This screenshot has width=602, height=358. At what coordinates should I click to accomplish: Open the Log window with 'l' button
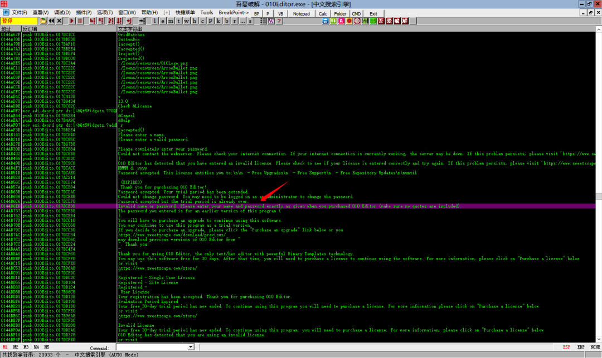[x=155, y=21]
